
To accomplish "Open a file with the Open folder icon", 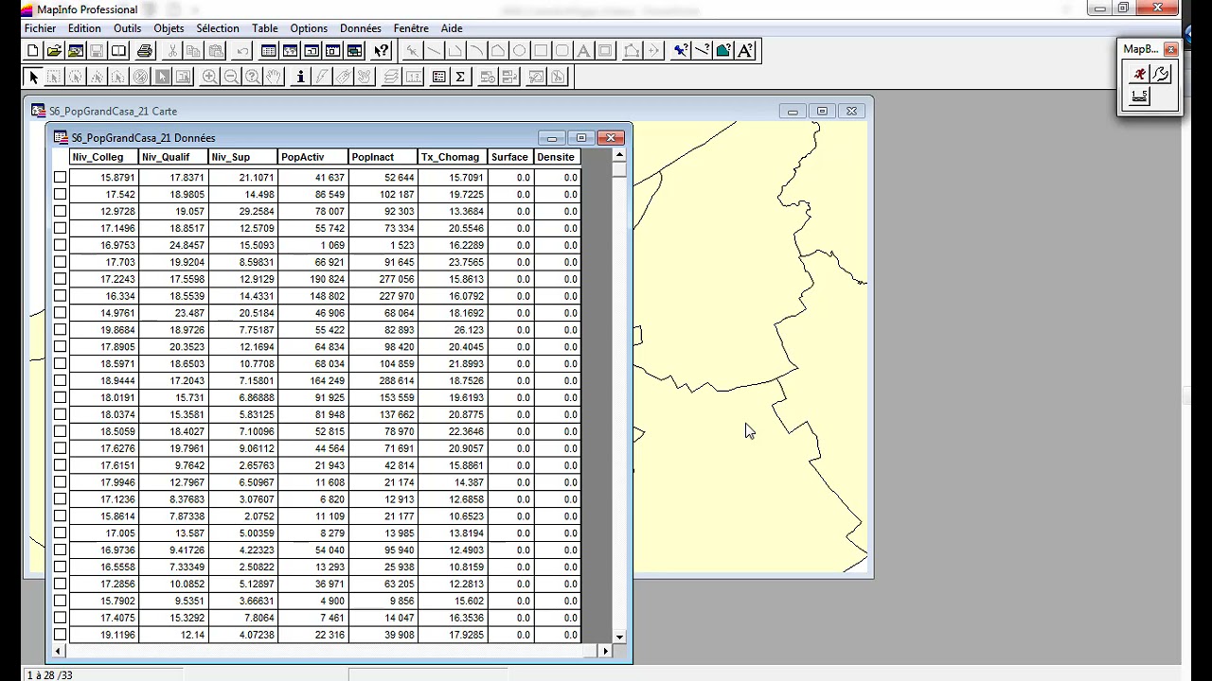I will [x=54, y=51].
